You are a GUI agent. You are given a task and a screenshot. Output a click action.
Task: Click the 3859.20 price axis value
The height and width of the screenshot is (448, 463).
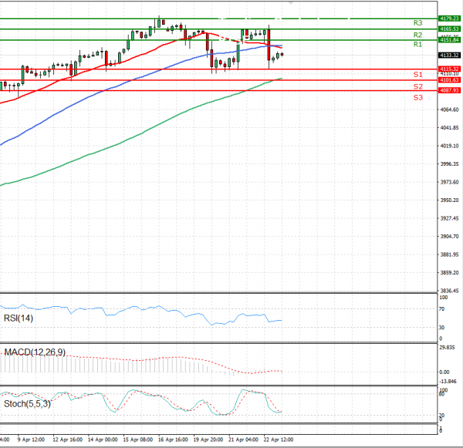click(449, 273)
